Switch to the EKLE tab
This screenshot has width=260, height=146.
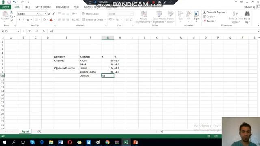28,7
